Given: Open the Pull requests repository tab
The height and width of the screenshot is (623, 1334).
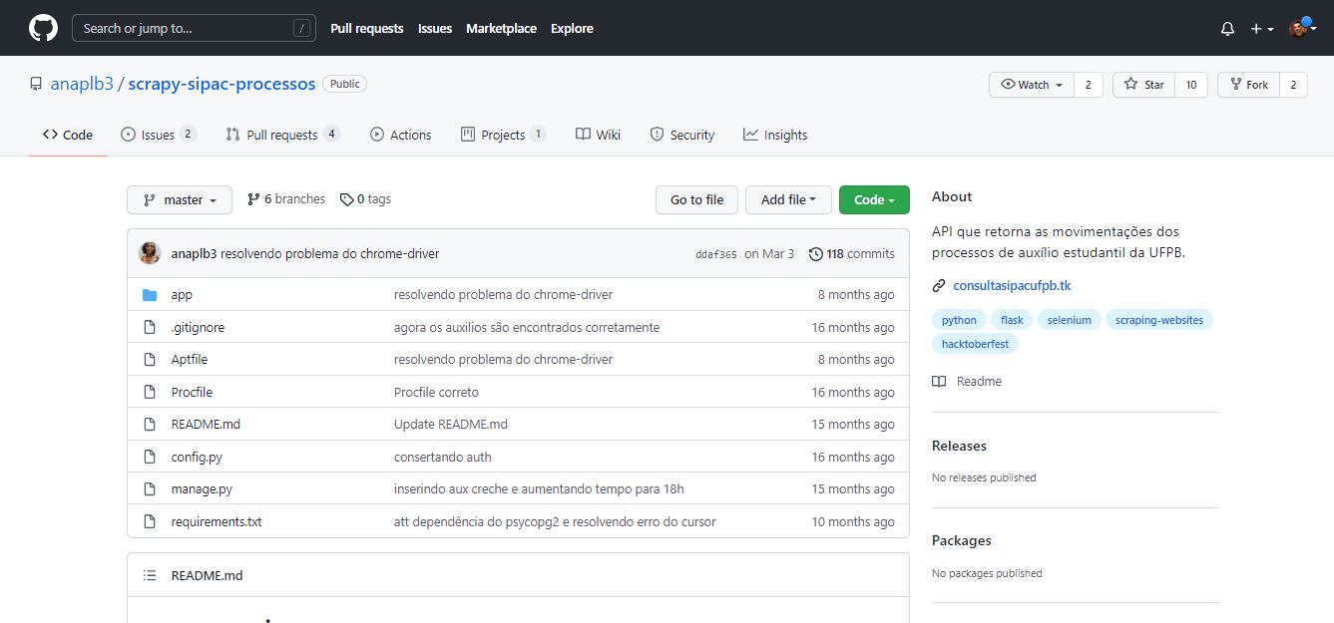Looking at the screenshot, I should (x=282, y=135).
